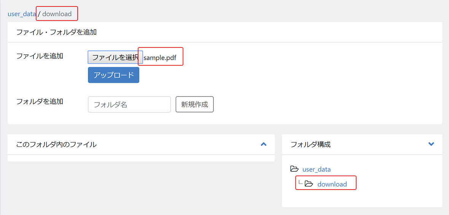Collapse the このフォルダ内のファイル panel chevron
Screen dimensions: 449x215
(x=264, y=144)
